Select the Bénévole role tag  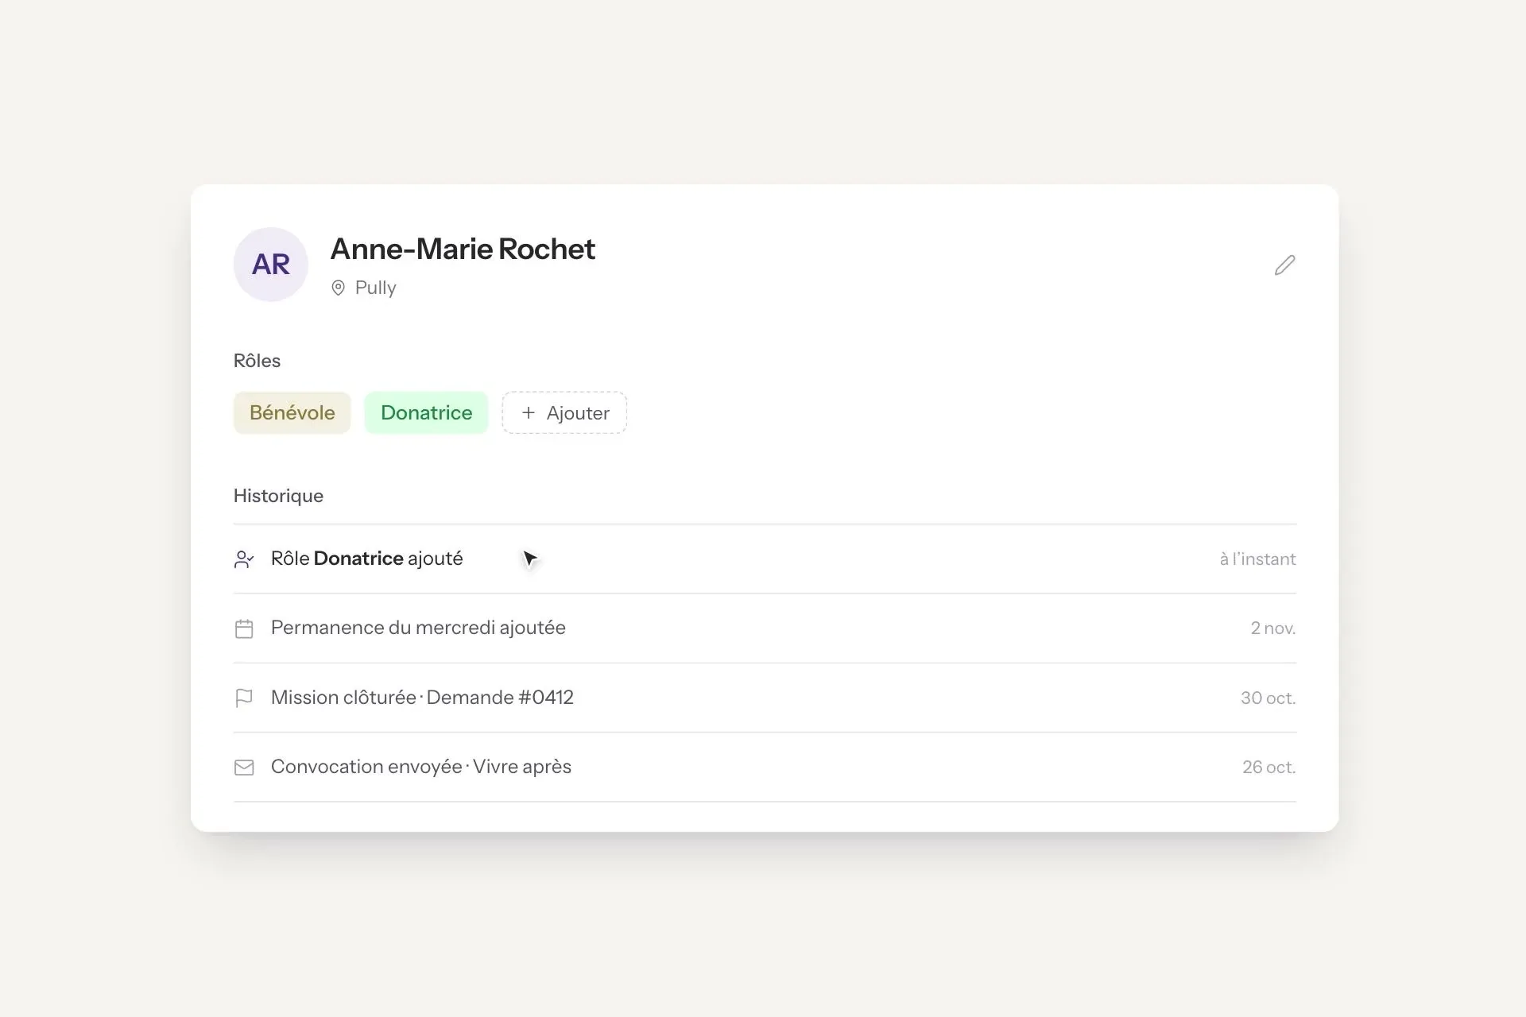292,412
